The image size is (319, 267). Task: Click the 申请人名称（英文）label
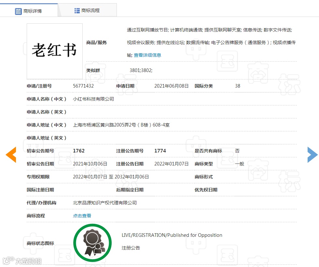47,112
